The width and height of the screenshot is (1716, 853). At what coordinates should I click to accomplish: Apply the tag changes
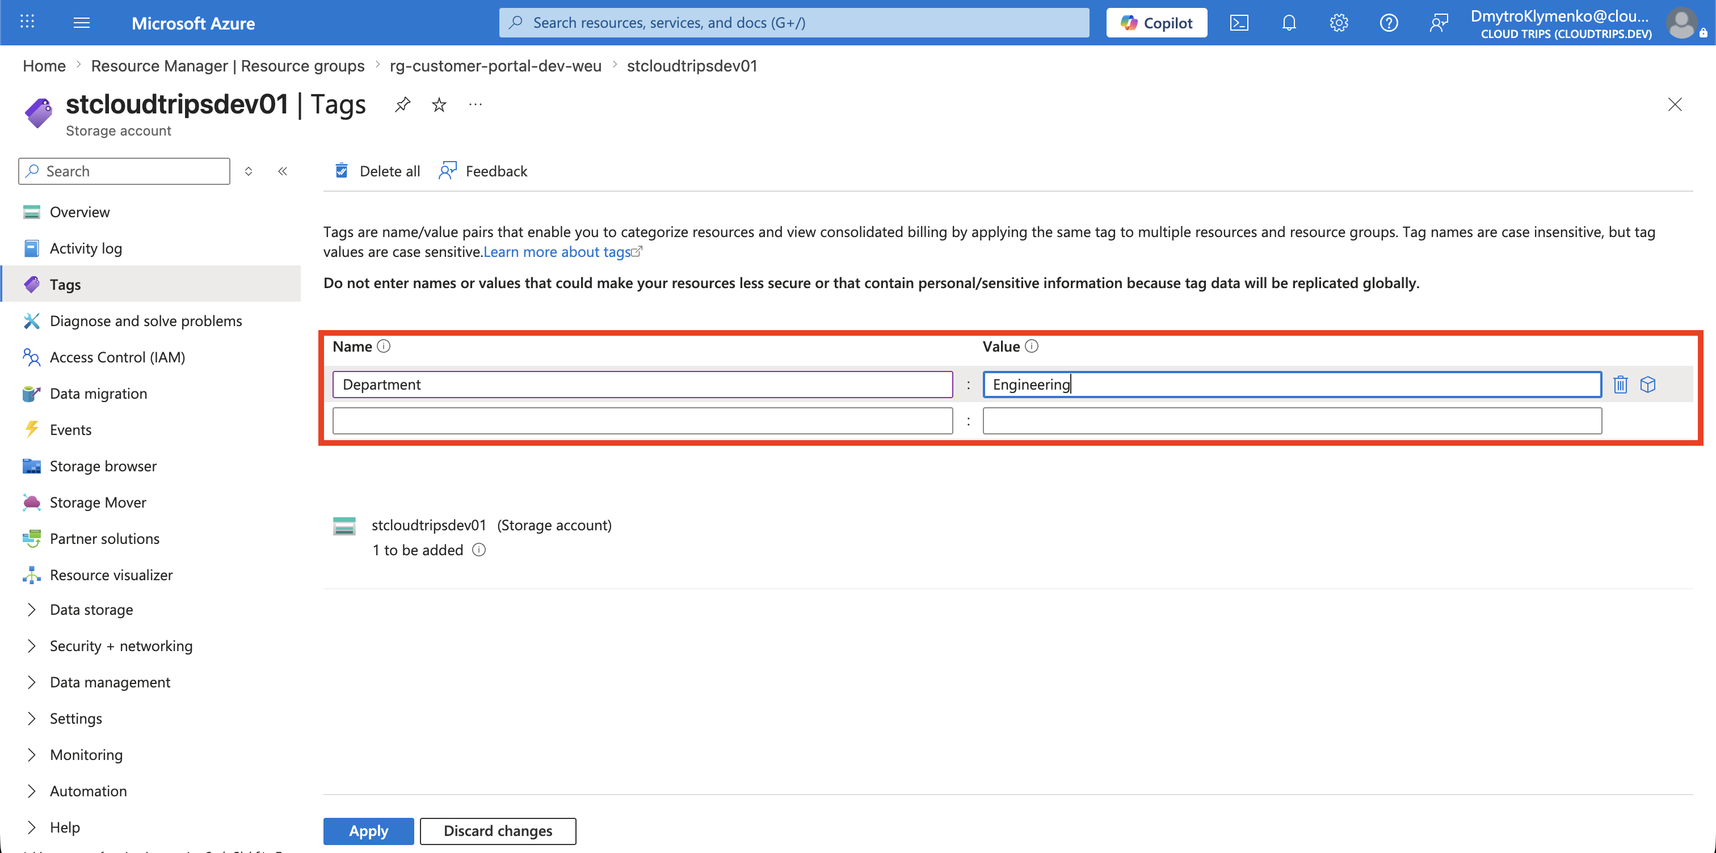(368, 831)
